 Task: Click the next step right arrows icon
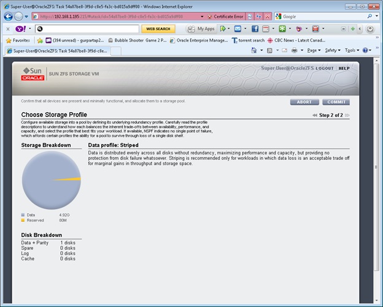pos(347,115)
